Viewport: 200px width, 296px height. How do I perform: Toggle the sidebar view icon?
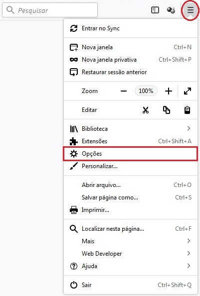click(155, 10)
